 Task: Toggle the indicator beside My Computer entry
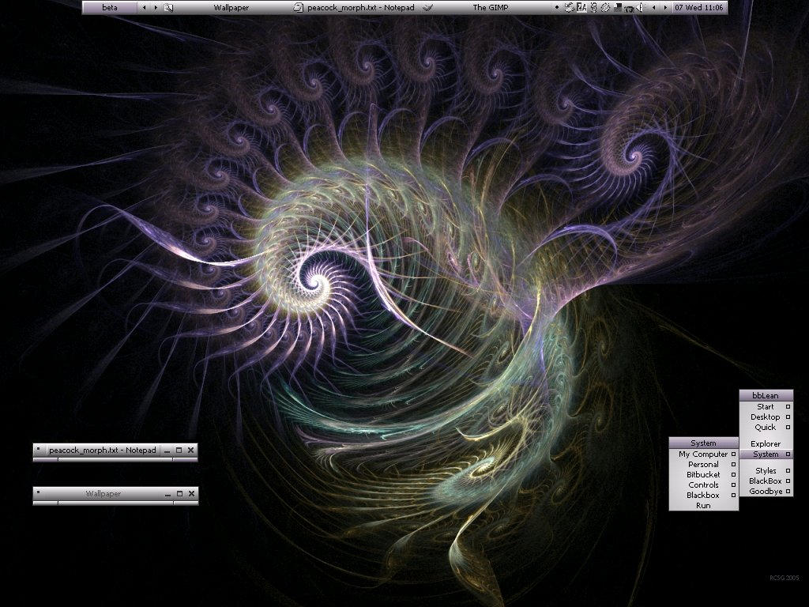tap(733, 454)
